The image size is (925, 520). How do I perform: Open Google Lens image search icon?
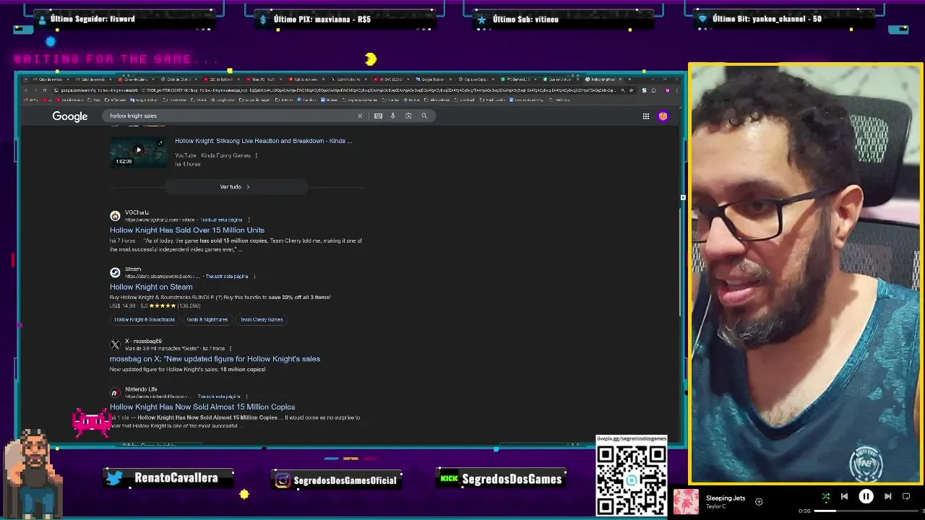[x=408, y=116]
